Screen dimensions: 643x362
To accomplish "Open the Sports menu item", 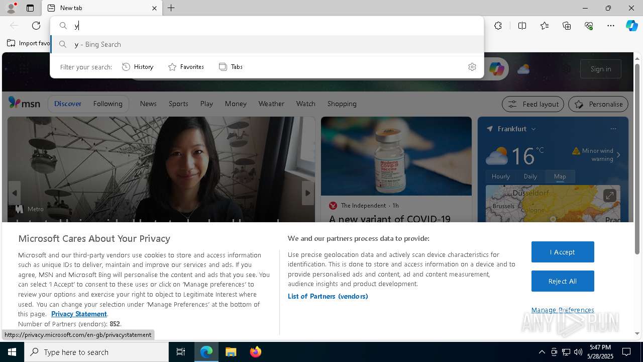I will coord(178,104).
